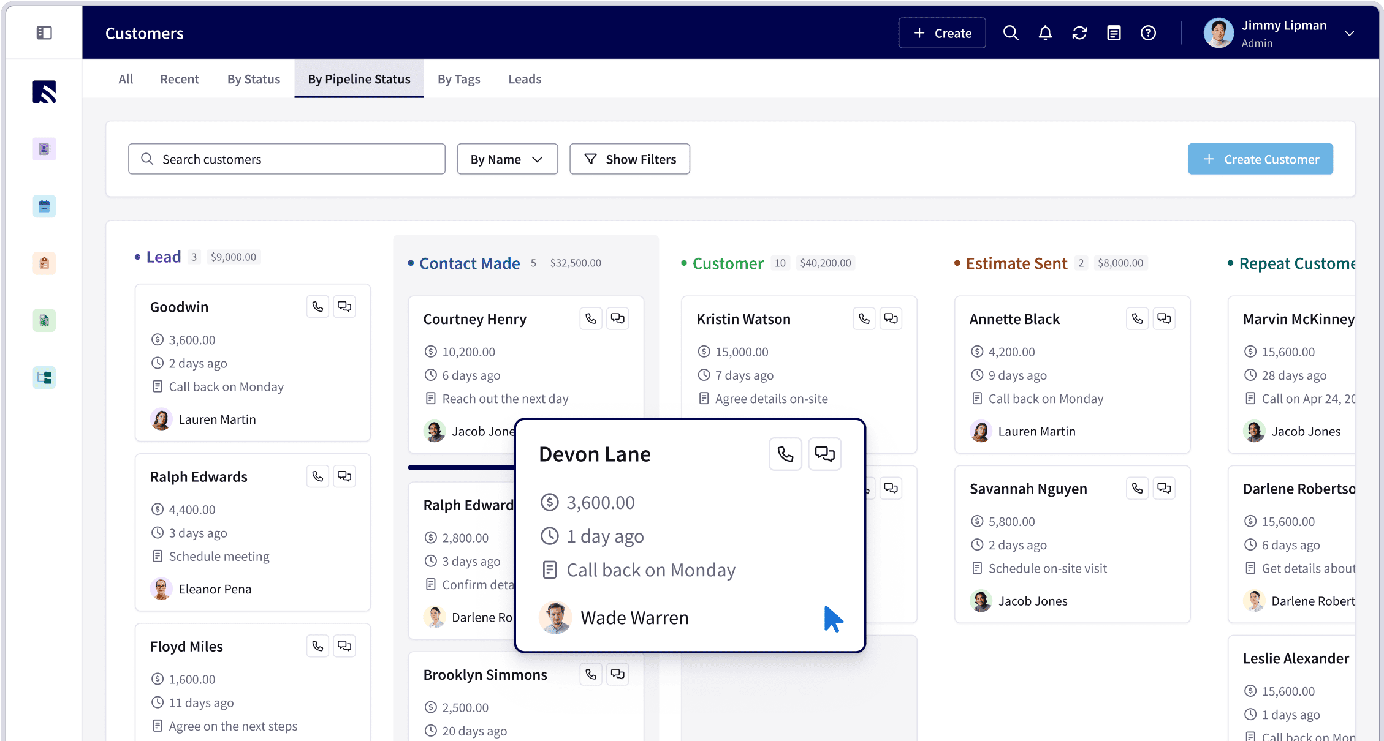
Task: Click inside the Search customers field
Action: point(286,159)
